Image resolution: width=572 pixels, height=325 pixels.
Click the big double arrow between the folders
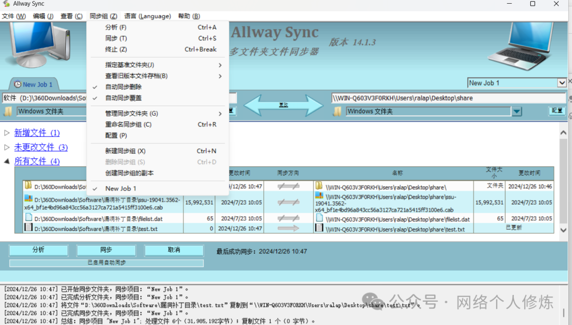(283, 105)
